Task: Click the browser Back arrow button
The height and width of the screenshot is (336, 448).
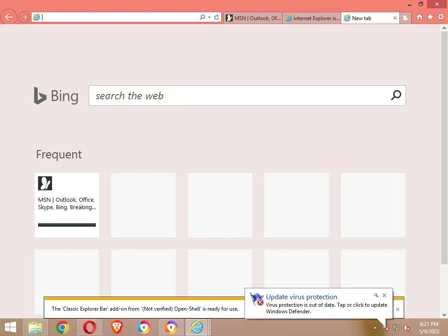Action: click(x=9, y=17)
